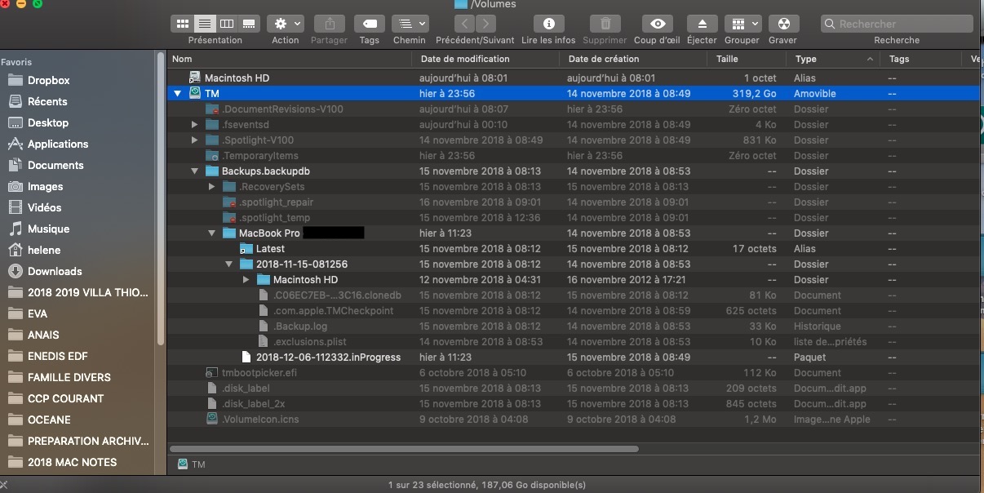
Task: Sort by Date de modification column
Action: coord(465,59)
